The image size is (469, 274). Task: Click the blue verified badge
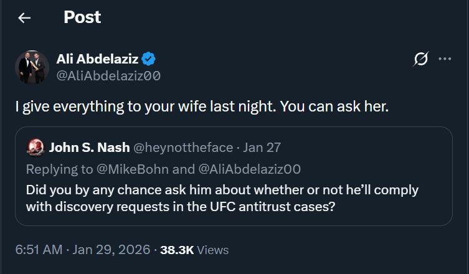(148, 59)
